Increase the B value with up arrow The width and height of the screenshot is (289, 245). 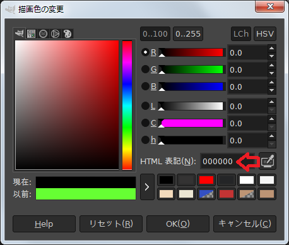point(271,83)
